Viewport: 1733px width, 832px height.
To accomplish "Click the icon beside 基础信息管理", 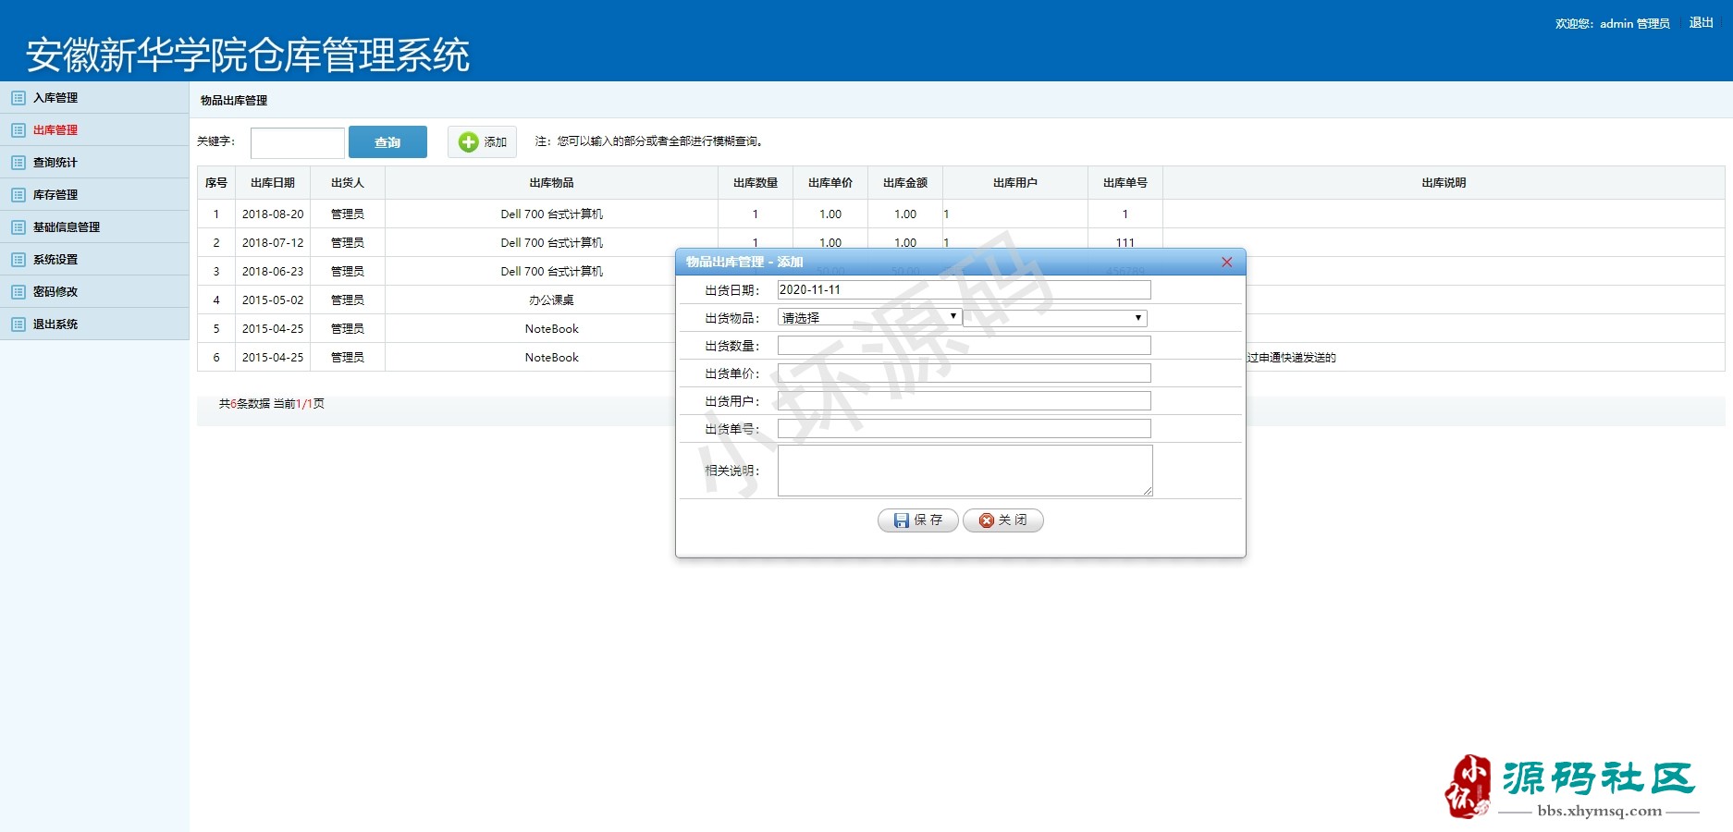I will [18, 227].
